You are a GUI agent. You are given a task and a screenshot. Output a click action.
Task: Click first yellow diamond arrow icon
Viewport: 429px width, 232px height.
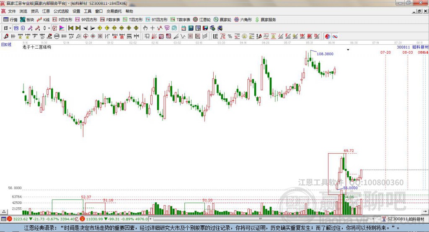(100, 28)
